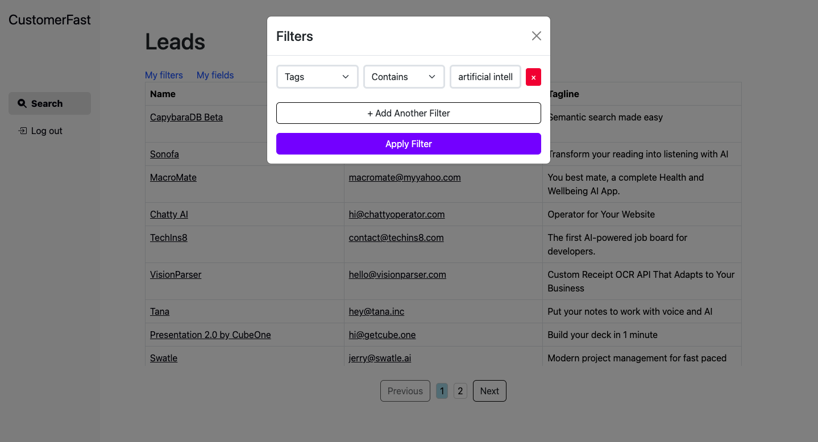Click the purple Apply Filter button

click(x=408, y=144)
